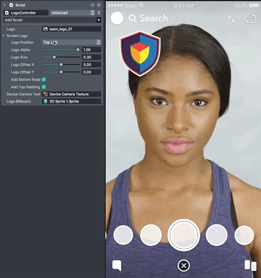
Task: Select the lens circle just left of capture
Action: (x=151, y=235)
